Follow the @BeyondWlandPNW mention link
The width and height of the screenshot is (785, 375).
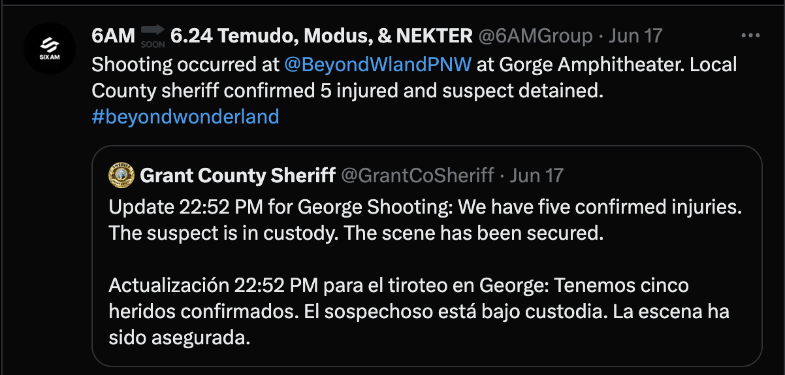[378, 65]
